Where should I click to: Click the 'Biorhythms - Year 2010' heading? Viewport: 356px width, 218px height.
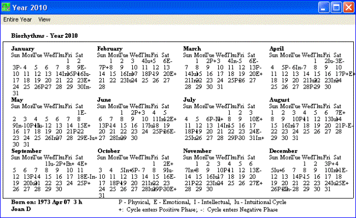44,36
